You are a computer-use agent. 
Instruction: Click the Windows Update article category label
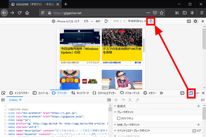pyautogui.click(x=93, y=62)
